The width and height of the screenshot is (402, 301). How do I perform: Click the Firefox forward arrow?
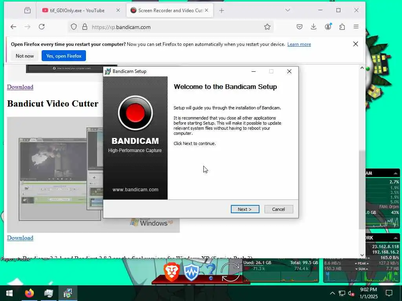(x=27, y=27)
